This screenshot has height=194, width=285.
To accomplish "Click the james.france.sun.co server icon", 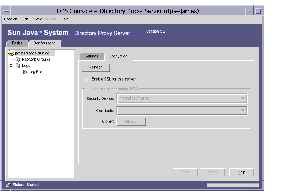I will click(11, 53).
